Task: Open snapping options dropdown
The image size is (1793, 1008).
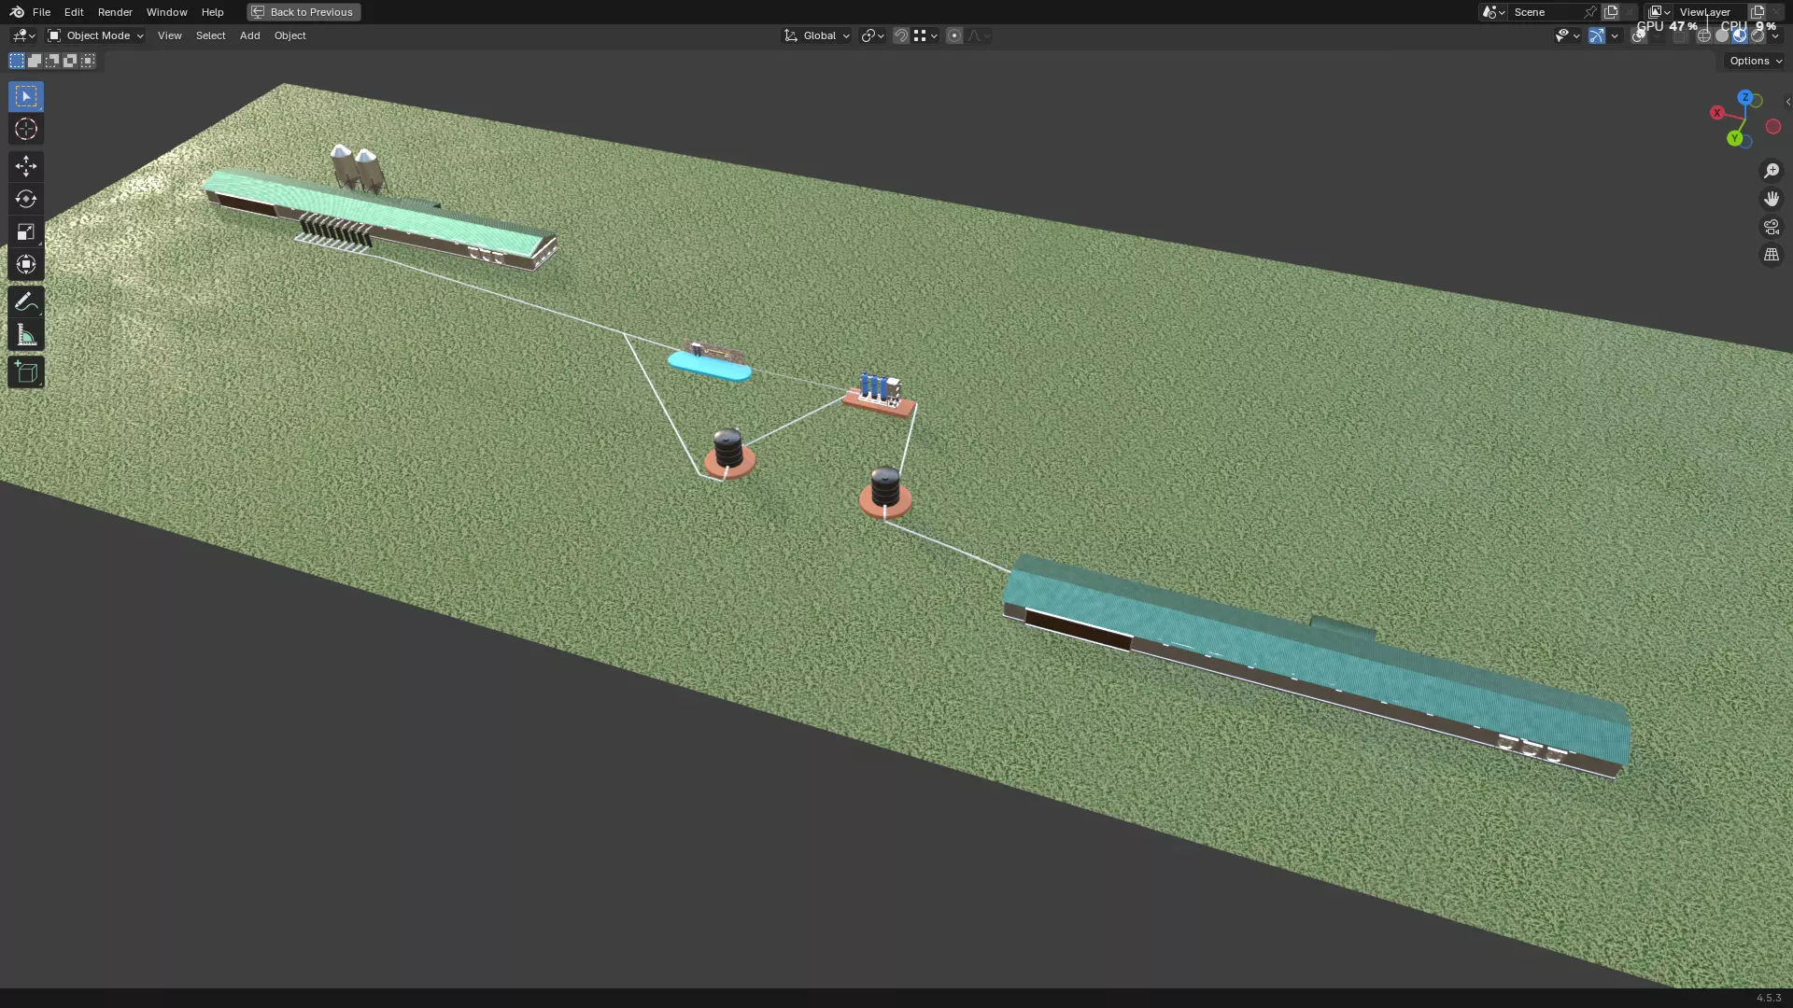Action: click(x=926, y=35)
